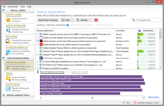Click clock icon of Connect Manager UpdateDog row

pyautogui.click(x=38, y=61)
